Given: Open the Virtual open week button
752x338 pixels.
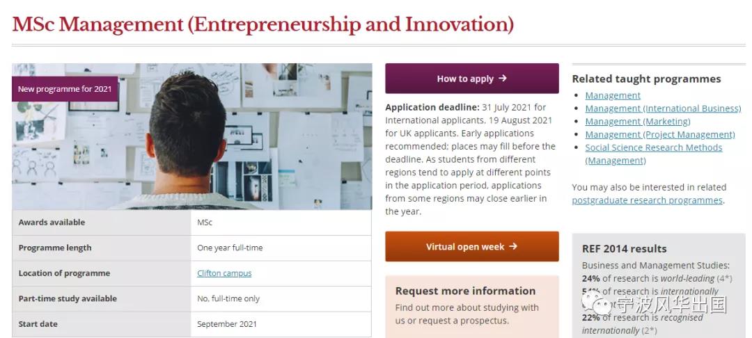Looking at the screenshot, I should point(472,247).
